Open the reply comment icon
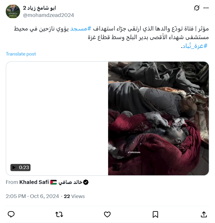Image resolution: width=215 pixels, height=223 pixels. [11, 214]
